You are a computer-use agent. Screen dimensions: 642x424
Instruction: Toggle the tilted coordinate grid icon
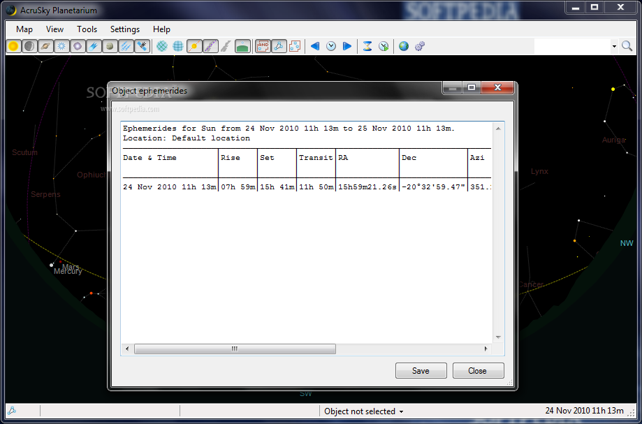click(162, 46)
